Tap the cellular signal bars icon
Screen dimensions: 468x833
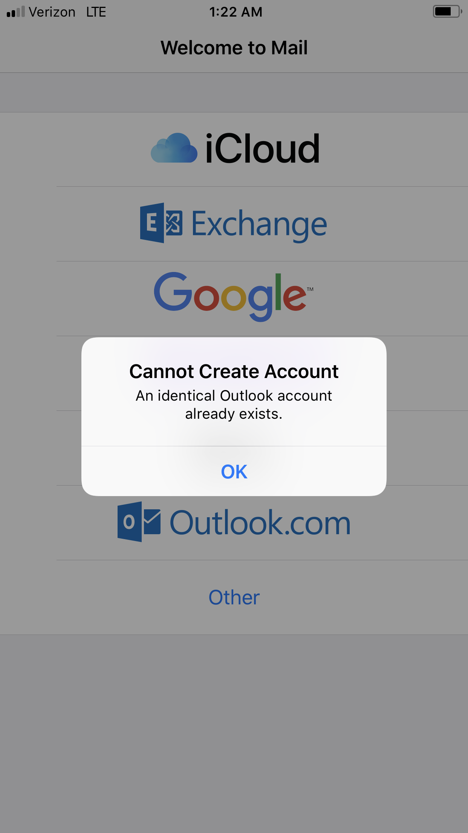point(16,12)
